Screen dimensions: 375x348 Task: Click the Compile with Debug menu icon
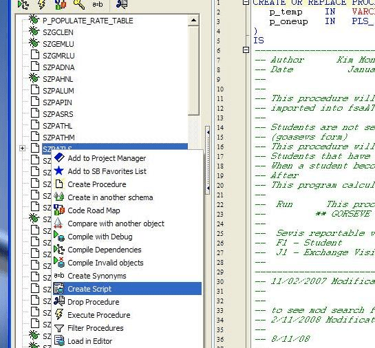[59, 236]
